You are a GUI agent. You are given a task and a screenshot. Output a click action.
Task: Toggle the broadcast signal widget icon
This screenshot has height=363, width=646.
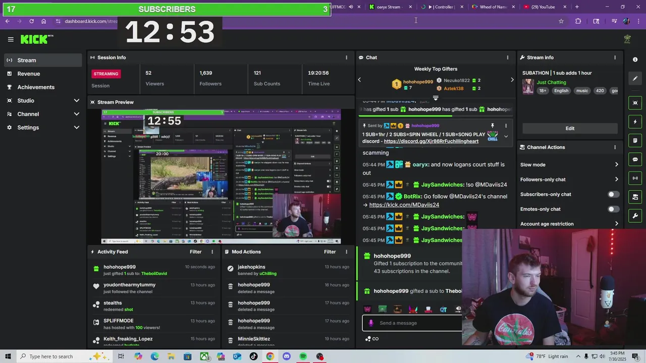click(x=635, y=178)
